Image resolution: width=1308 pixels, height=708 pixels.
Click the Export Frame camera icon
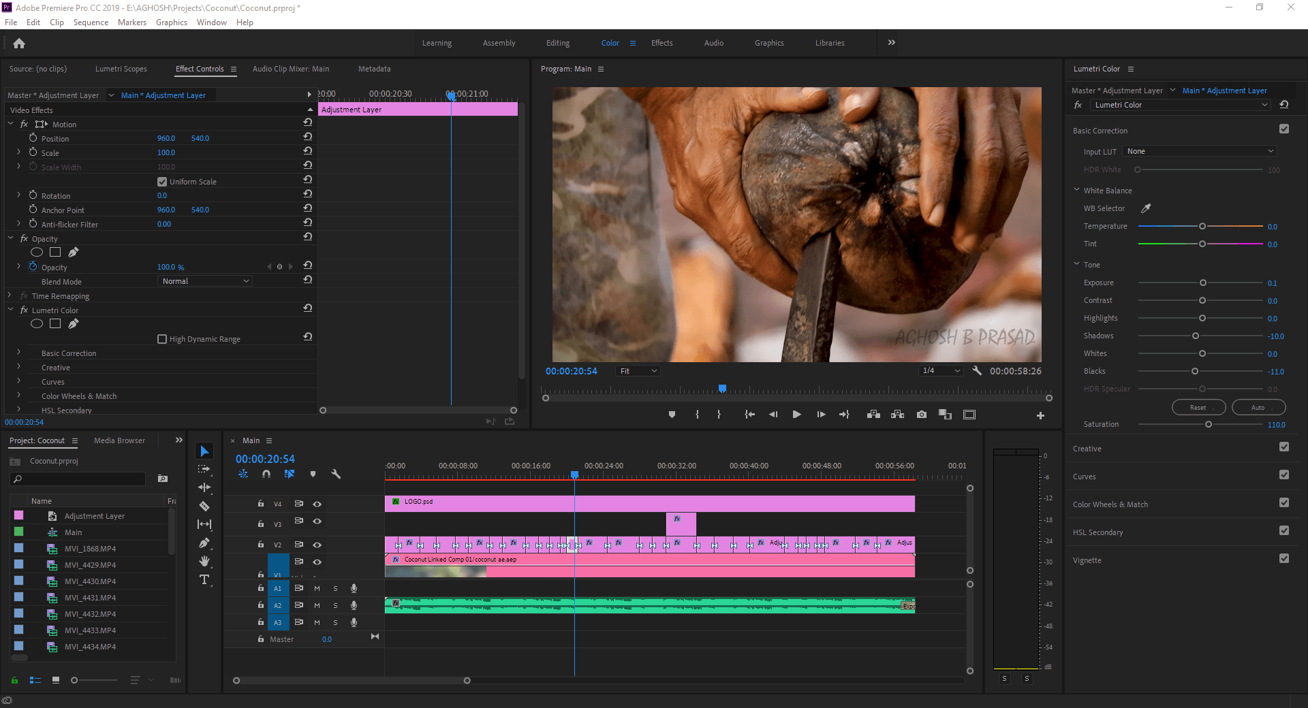[922, 414]
